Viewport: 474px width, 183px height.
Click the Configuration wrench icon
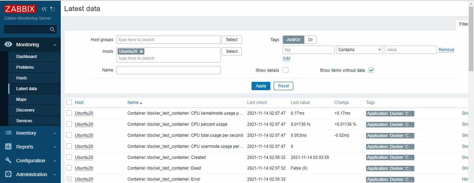(x=8, y=160)
